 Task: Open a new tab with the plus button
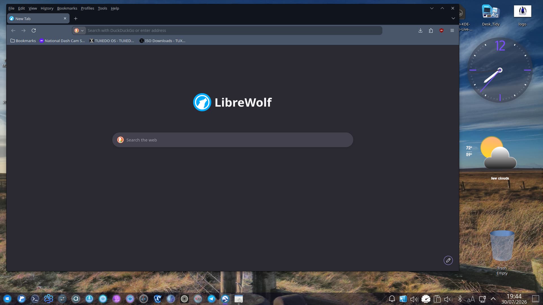76,19
